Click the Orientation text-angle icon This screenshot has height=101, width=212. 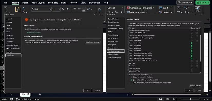point(88,9)
